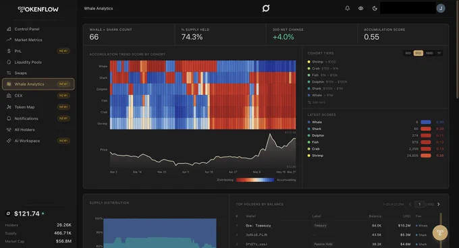Click the Swaps arrows icon
Viewport: 459px width, 248px height.
point(9,73)
